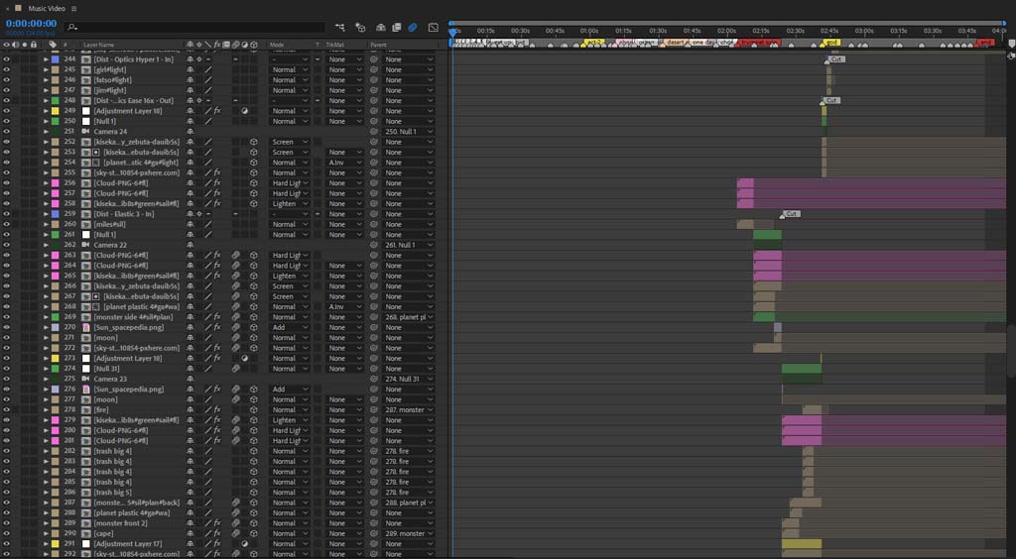Toggle the Motion Blur master switch
This screenshot has width=1016, height=559.
point(412,27)
